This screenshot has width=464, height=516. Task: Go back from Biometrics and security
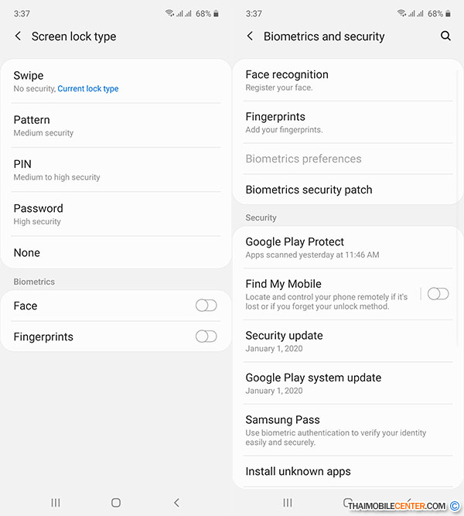(251, 36)
